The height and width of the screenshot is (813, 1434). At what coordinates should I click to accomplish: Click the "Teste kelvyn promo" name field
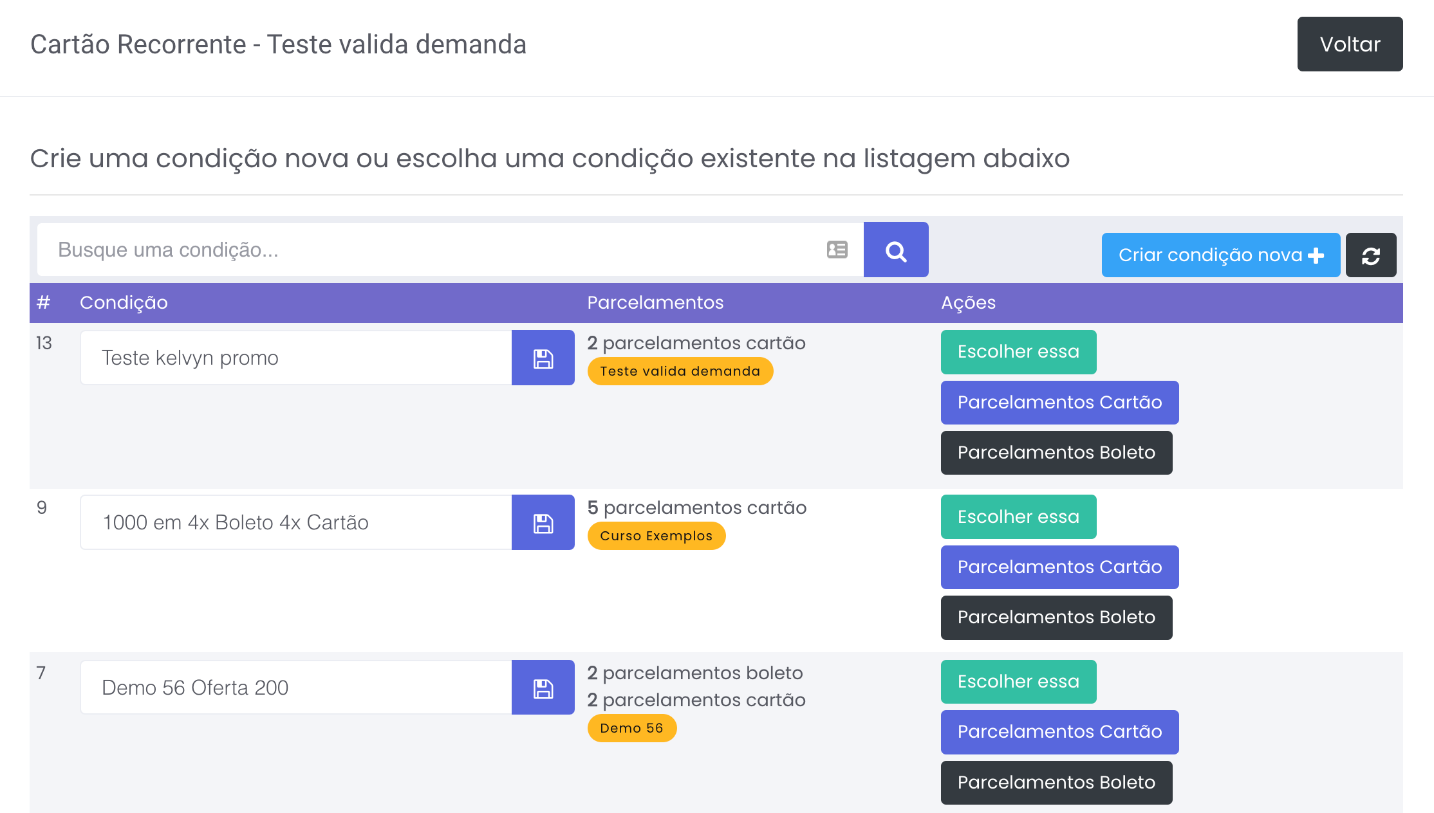click(x=296, y=358)
